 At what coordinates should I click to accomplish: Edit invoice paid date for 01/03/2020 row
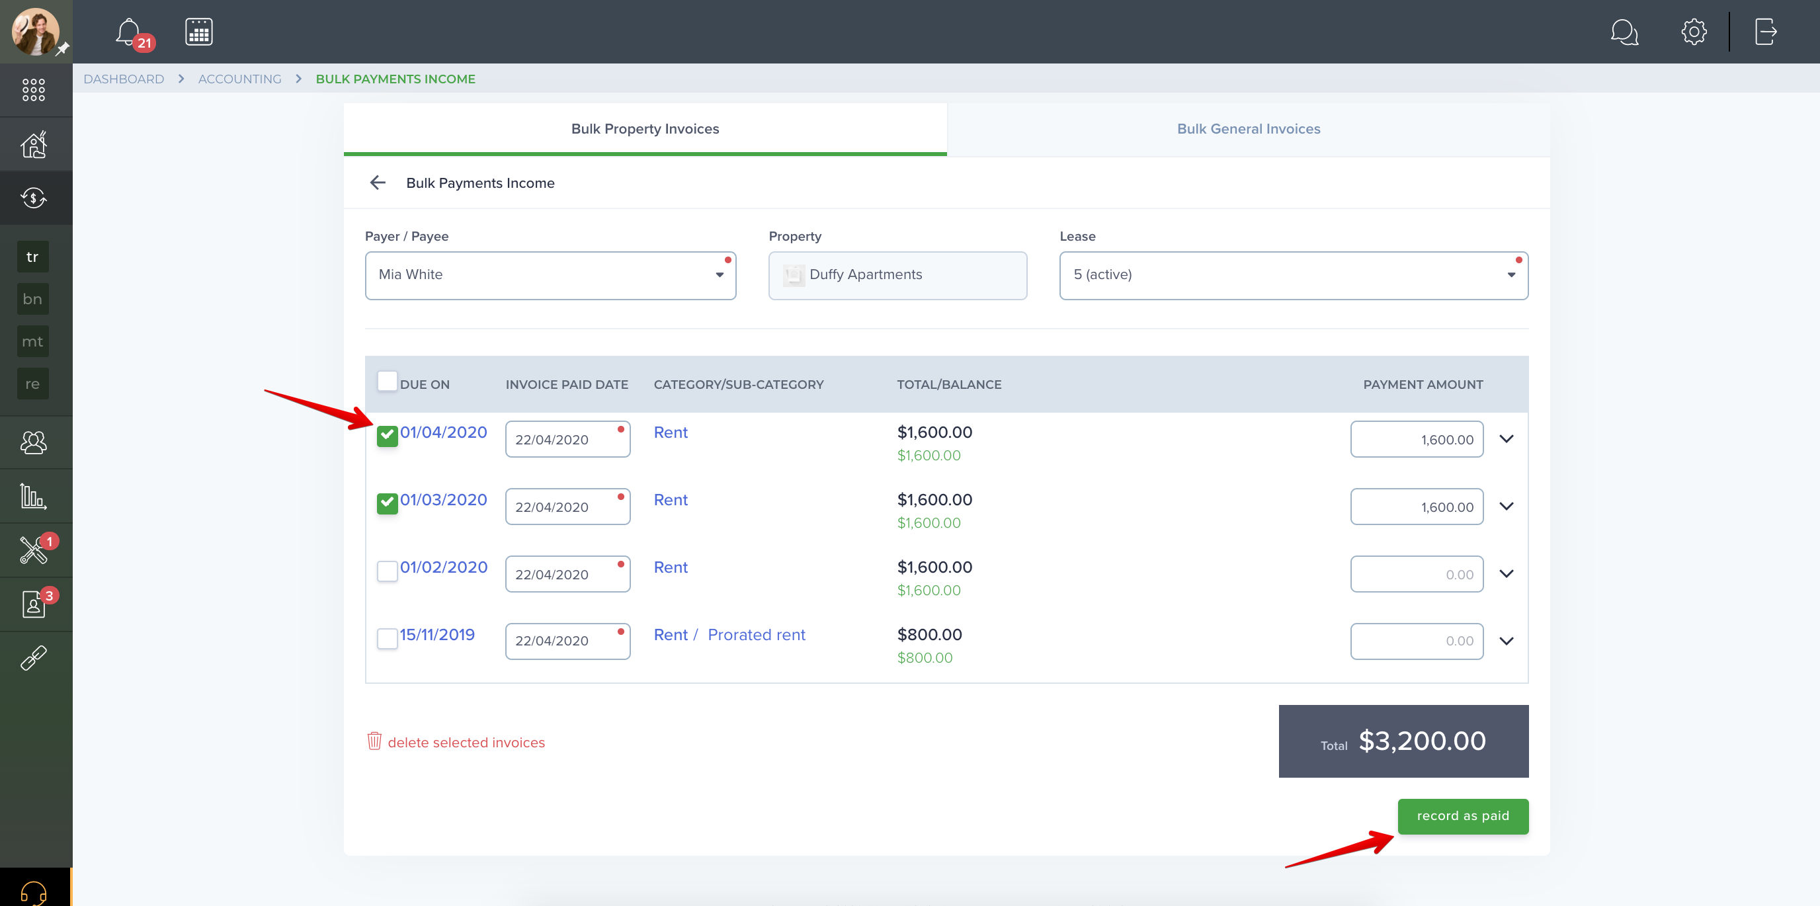click(x=567, y=507)
